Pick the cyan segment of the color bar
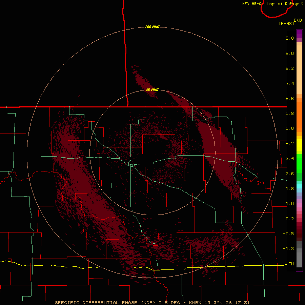Viewport: 305px width, 305px height. tap(299, 186)
